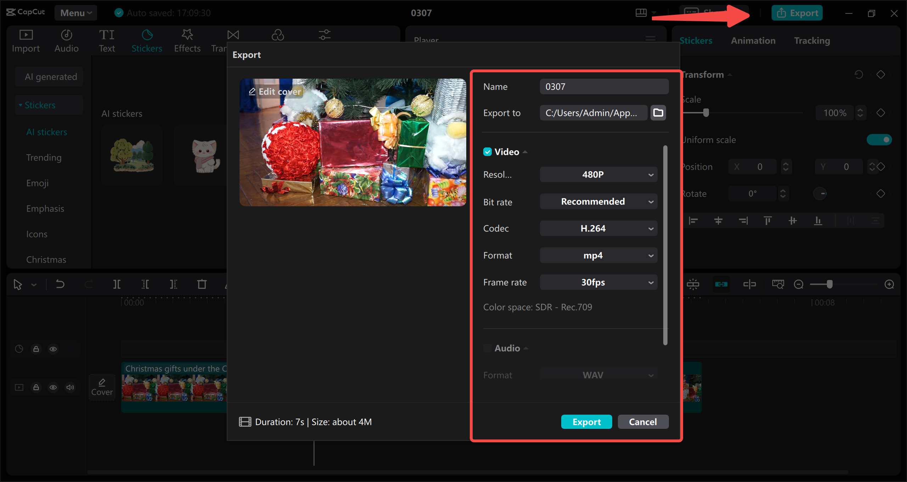
Task: Toggle the Uniform scale switch
Action: click(x=879, y=140)
